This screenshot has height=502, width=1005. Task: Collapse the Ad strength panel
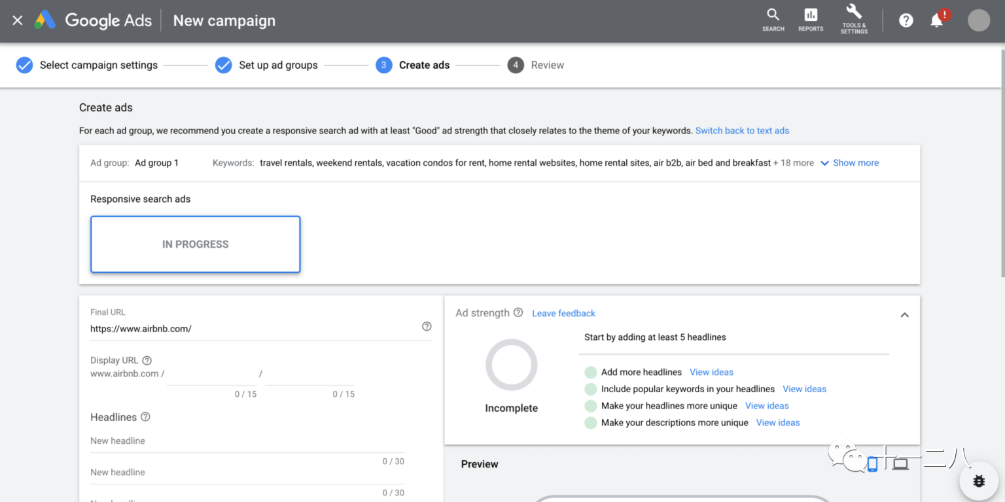(904, 315)
